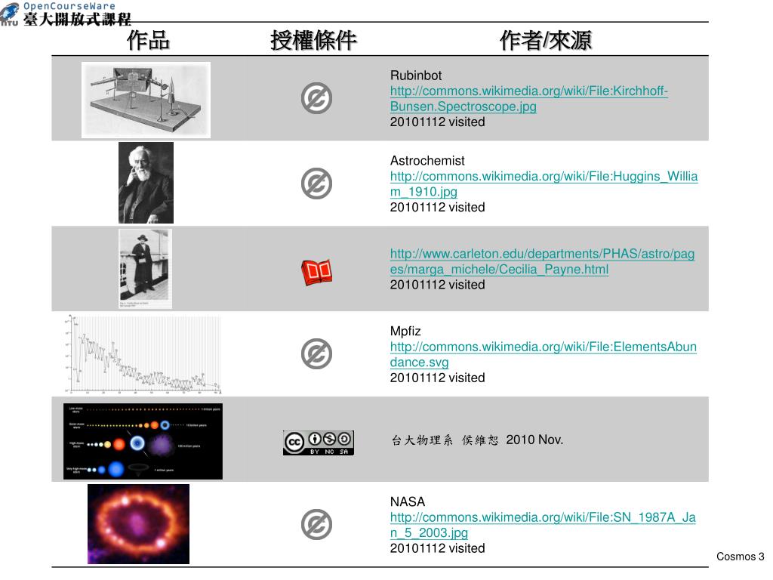This screenshot has width=773, height=580.
Task: Click "20101112 visited" under the Mpfiz link
Action: (437, 378)
